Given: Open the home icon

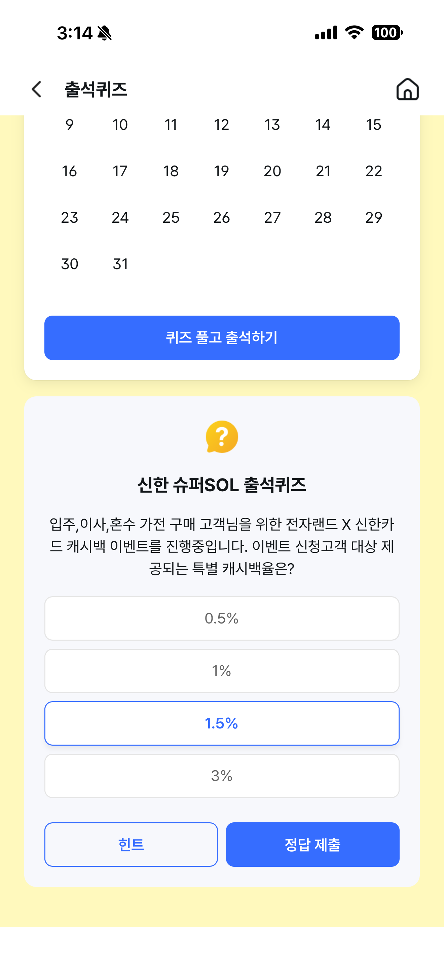Looking at the screenshot, I should [407, 89].
